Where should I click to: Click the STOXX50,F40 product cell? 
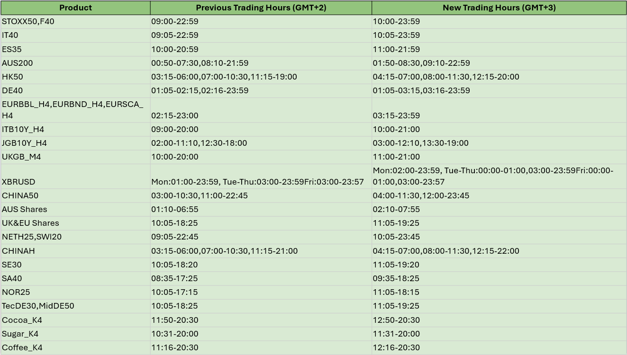tap(75, 22)
